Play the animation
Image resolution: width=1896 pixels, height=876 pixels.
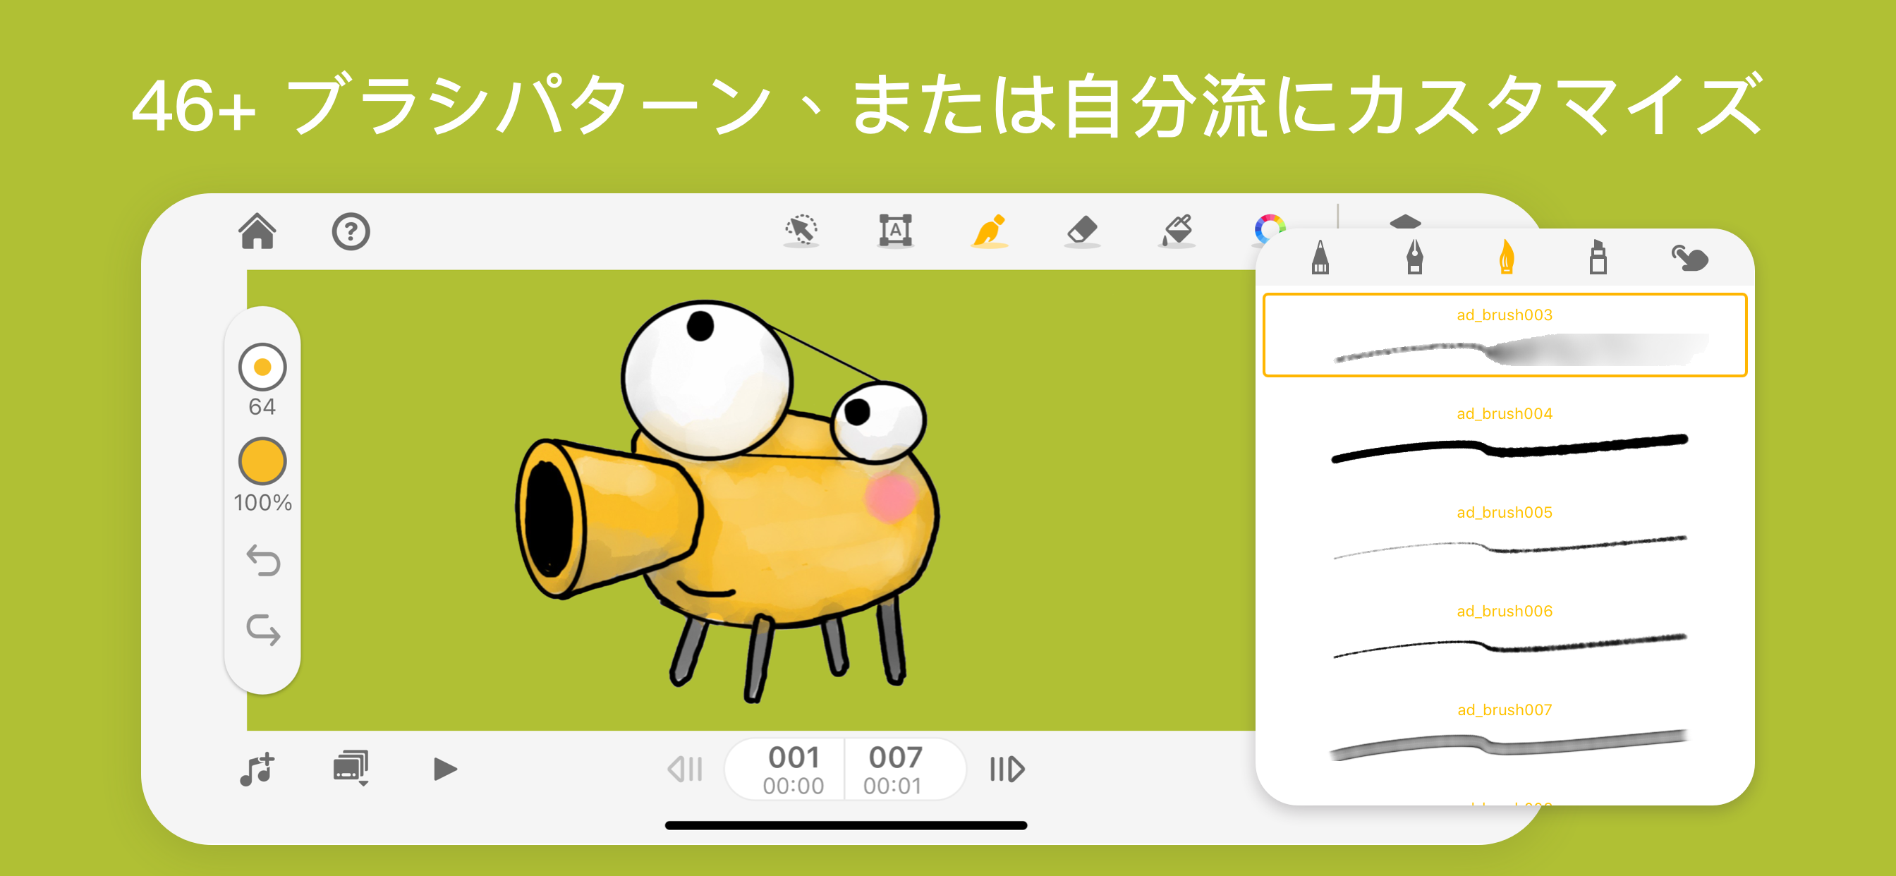tap(444, 769)
